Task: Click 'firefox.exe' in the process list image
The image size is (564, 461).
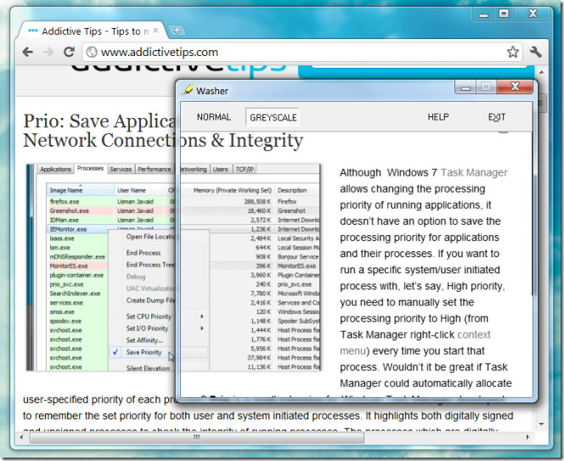Action: [x=65, y=201]
